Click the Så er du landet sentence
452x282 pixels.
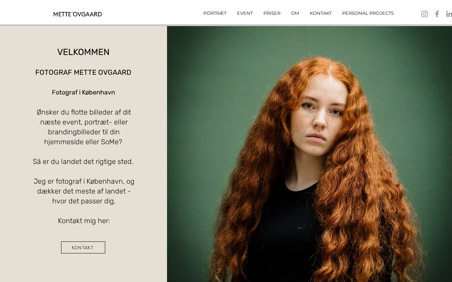[83, 162]
